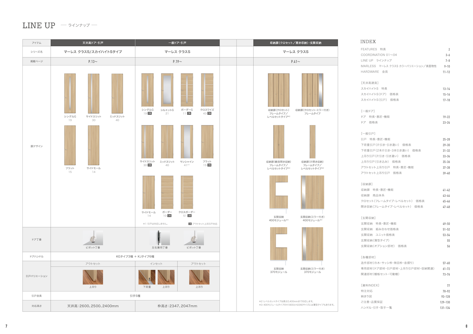
Task: Click the サンシャイン door thumbnail
Action: coord(187,142)
